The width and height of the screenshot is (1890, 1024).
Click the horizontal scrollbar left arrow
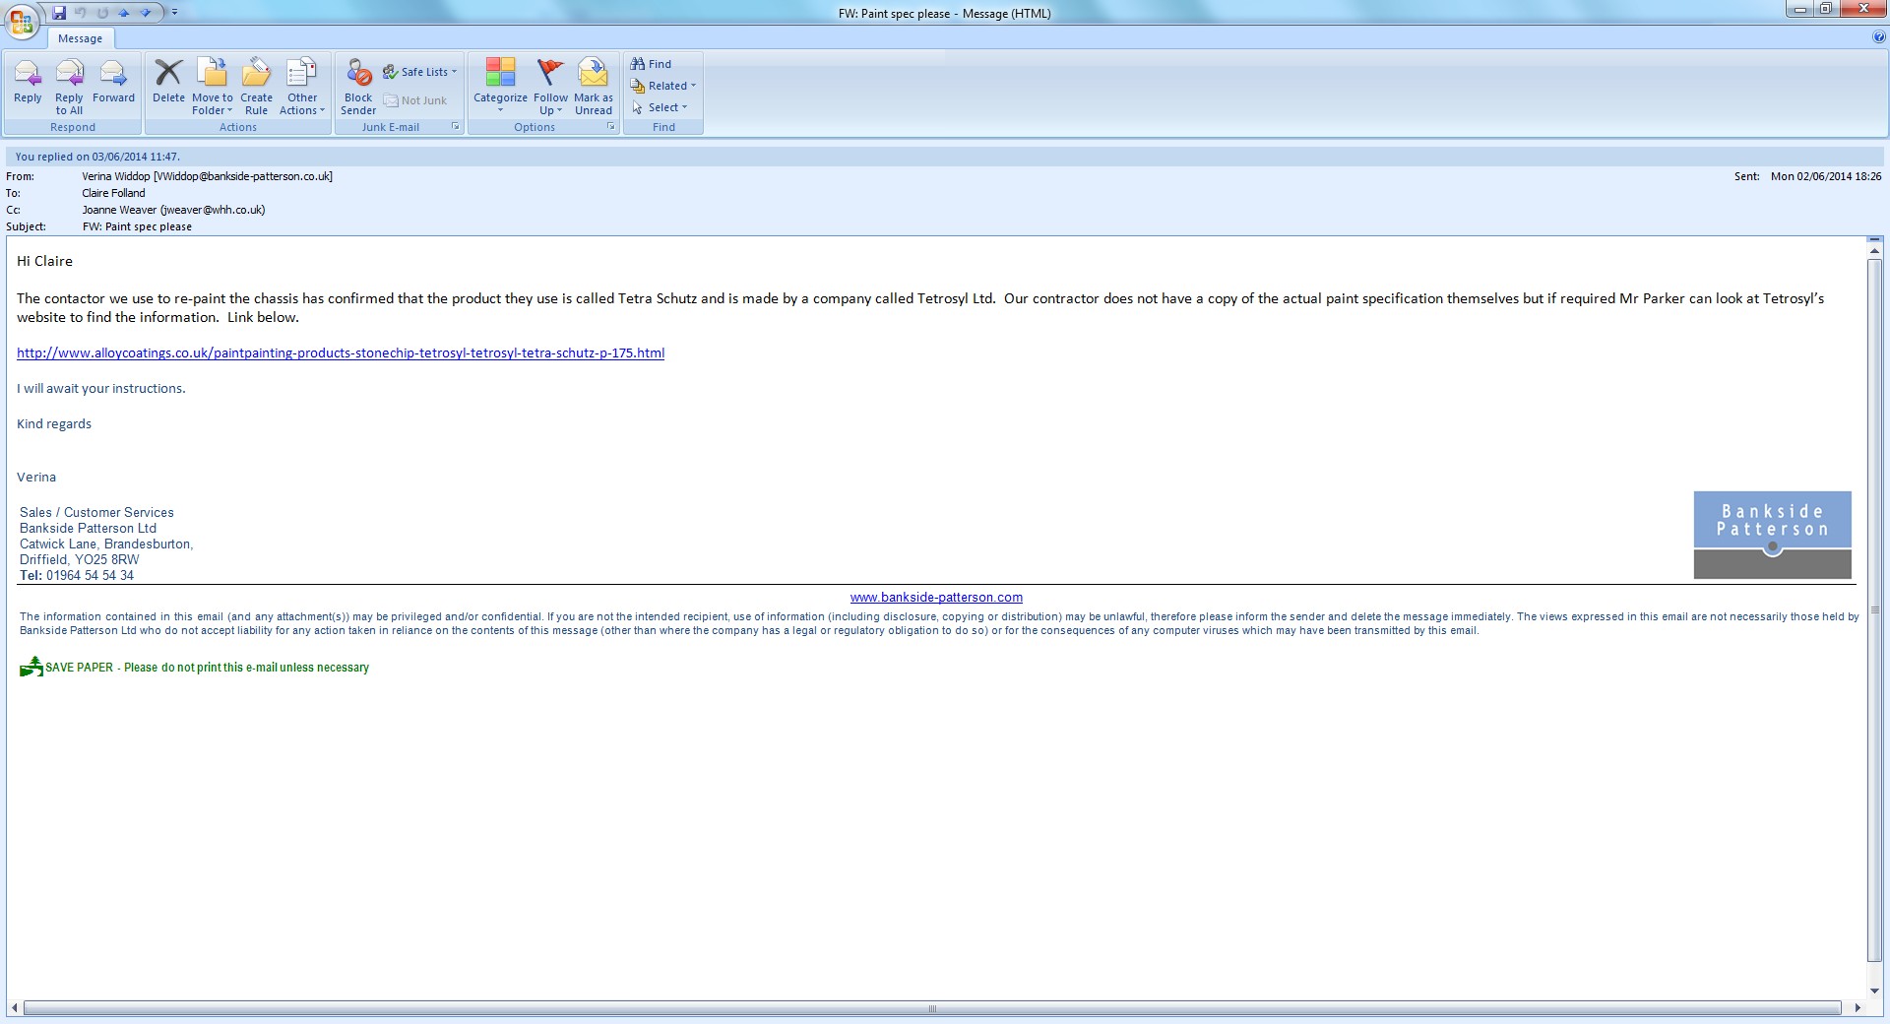[14, 1008]
